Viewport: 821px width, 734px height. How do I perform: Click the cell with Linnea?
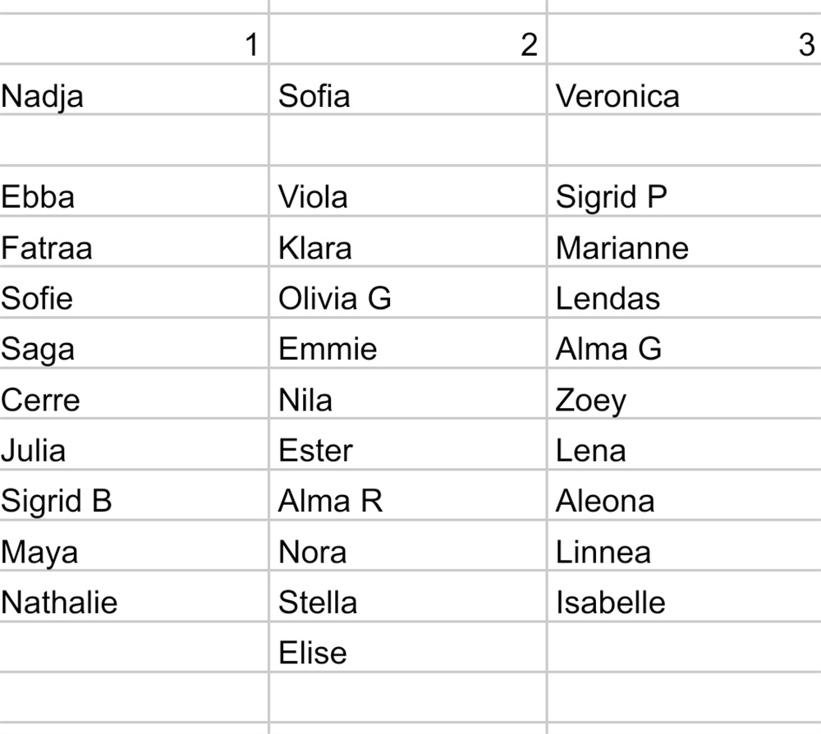point(603,552)
